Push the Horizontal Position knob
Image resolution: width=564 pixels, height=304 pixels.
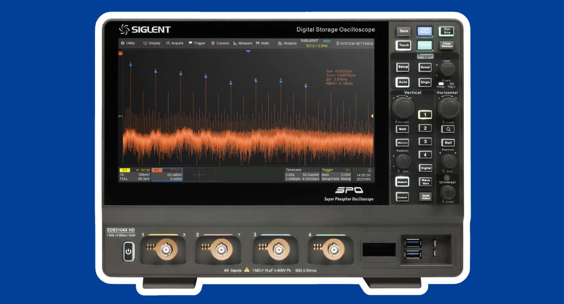[449, 161]
